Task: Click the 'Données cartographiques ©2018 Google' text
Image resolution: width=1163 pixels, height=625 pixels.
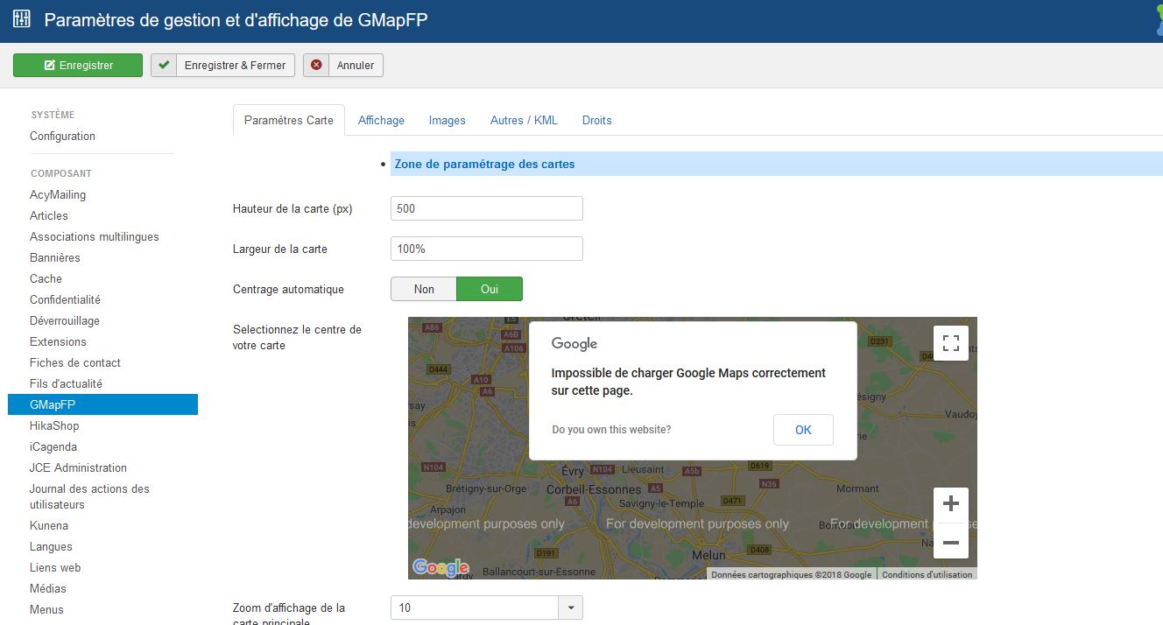Action: [x=792, y=575]
